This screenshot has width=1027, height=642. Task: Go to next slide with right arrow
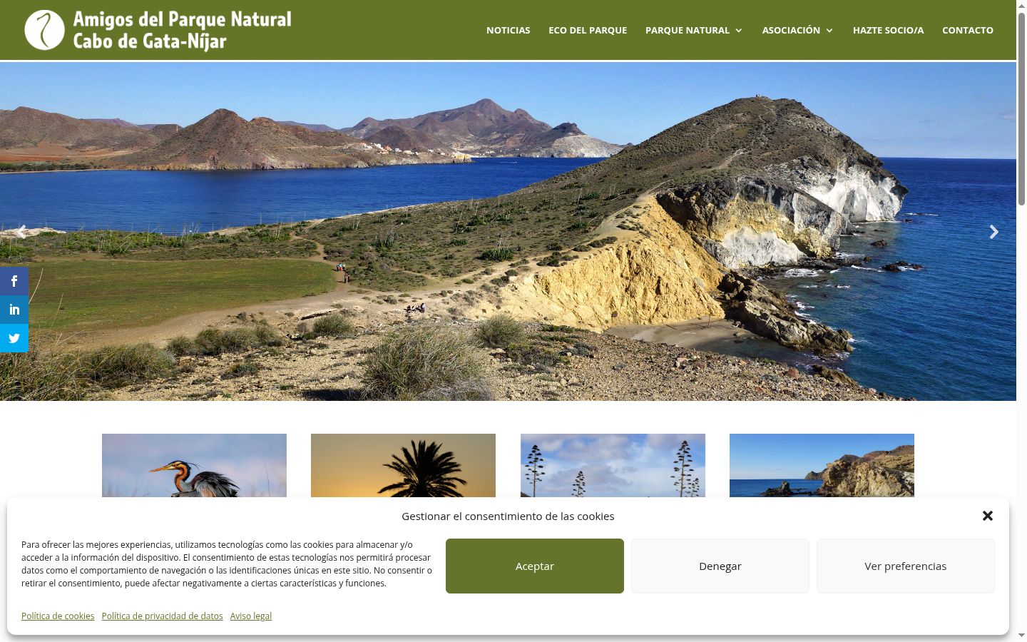pos(993,232)
